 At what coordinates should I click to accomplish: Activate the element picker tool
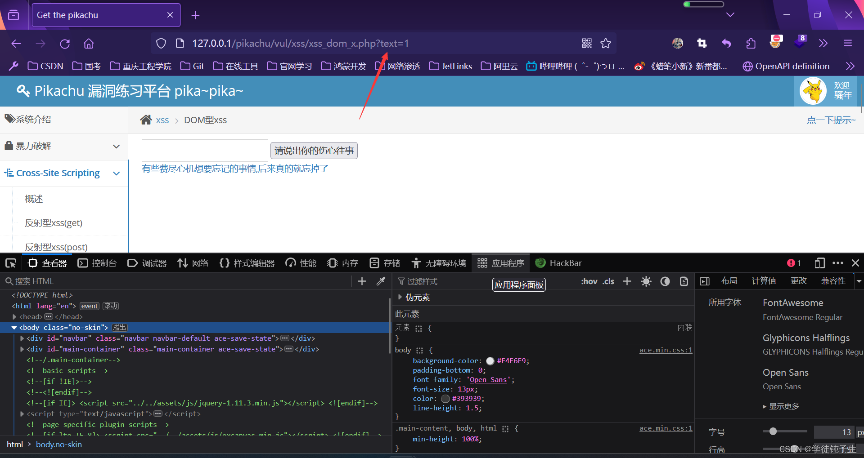tap(11, 263)
